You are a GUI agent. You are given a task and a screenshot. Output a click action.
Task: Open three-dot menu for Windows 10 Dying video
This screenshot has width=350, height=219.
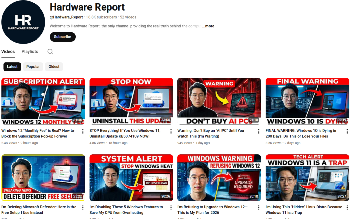[347, 131]
